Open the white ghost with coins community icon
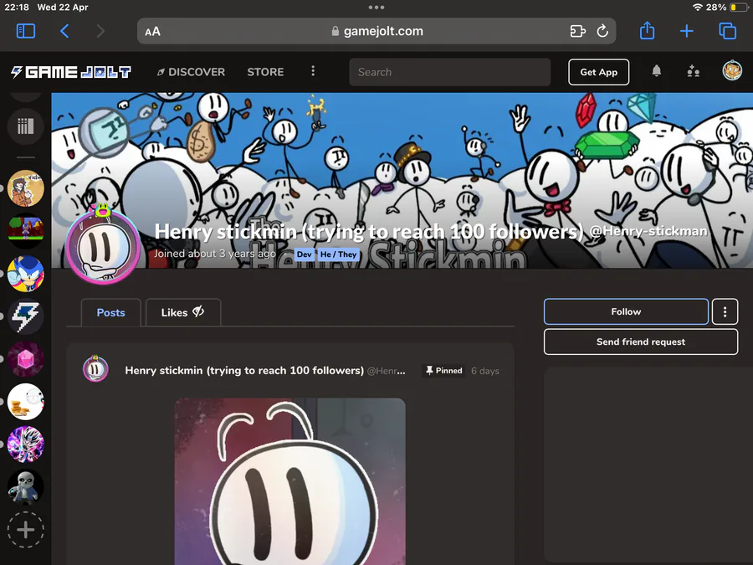753x565 pixels. [x=25, y=402]
